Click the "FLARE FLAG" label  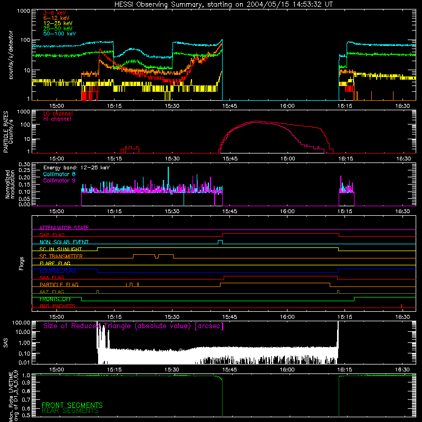pyautogui.click(x=55, y=263)
